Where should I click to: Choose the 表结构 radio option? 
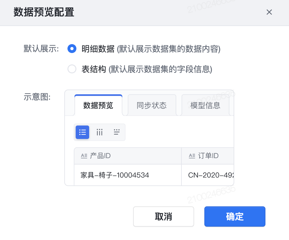coord(72,69)
